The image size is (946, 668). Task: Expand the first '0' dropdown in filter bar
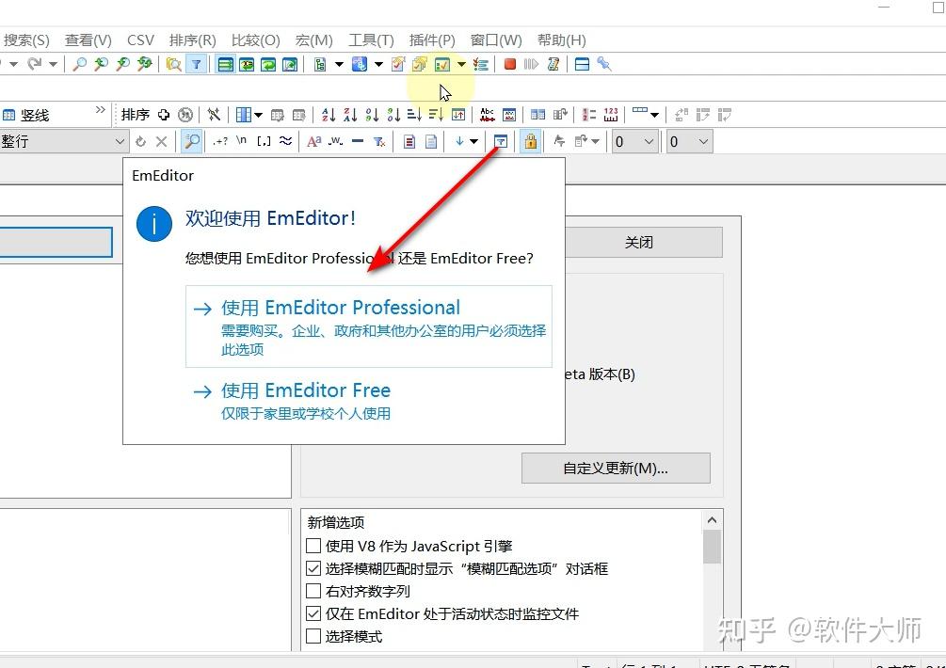pyautogui.click(x=649, y=141)
